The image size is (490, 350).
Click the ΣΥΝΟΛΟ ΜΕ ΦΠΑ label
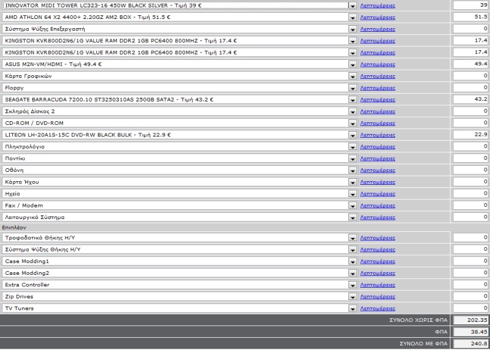tap(423, 344)
